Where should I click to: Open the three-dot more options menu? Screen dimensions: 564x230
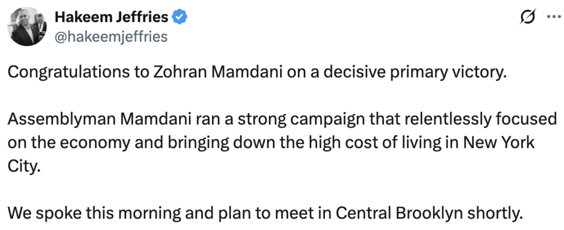[551, 17]
